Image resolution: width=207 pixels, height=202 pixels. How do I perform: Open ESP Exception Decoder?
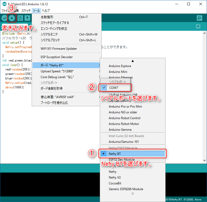pyautogui.click(x=67, y=57)
